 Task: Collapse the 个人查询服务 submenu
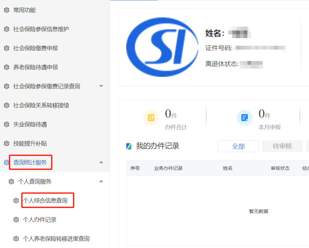pyautogui.click(x=101, y=181)
